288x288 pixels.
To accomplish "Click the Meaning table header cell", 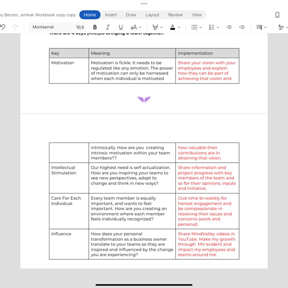I will click(x=132, y=53).
